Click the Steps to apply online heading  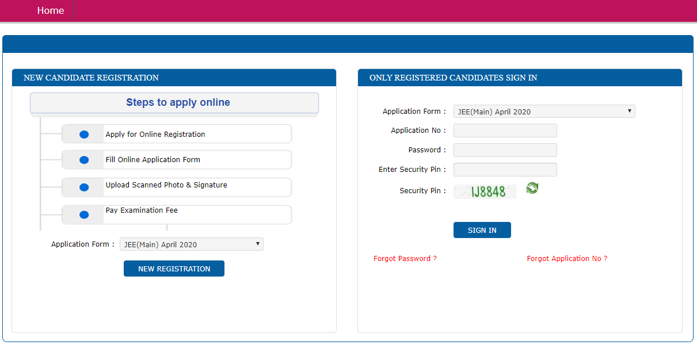[x=178, y=103]
